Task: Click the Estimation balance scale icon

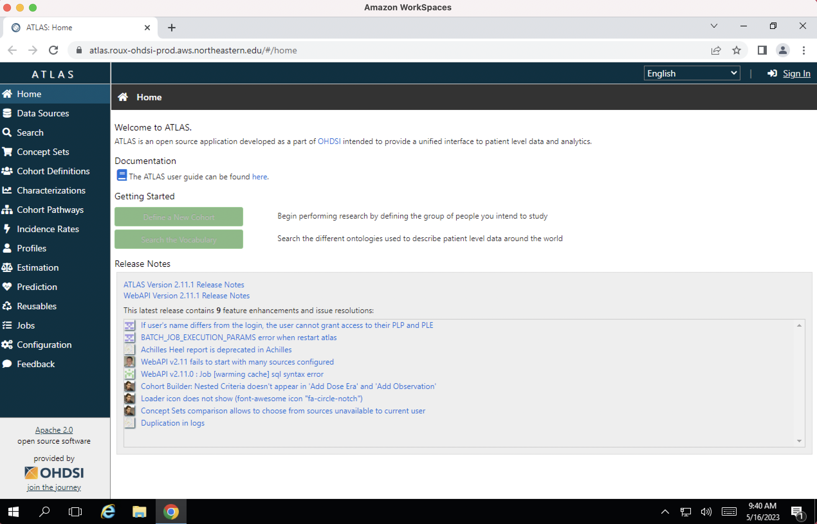Action: (x=7, y=267)
